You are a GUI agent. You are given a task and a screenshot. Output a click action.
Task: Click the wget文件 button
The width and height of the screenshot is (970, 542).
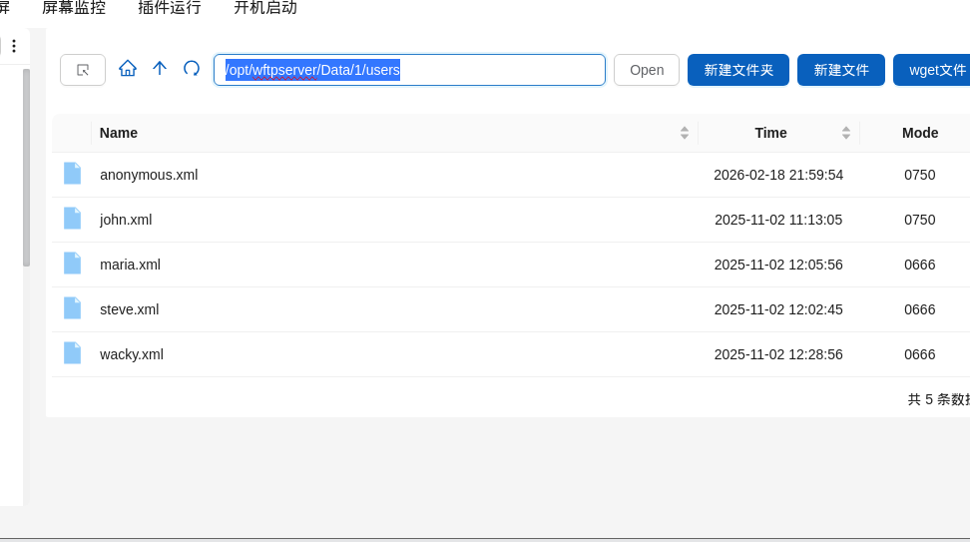(935, 70)
